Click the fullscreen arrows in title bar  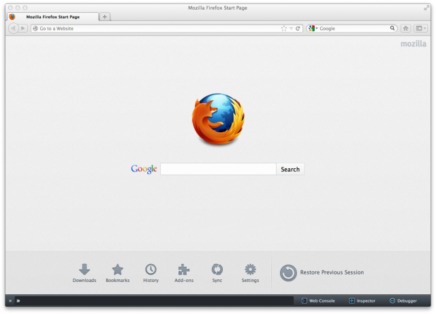coord(426,7)
